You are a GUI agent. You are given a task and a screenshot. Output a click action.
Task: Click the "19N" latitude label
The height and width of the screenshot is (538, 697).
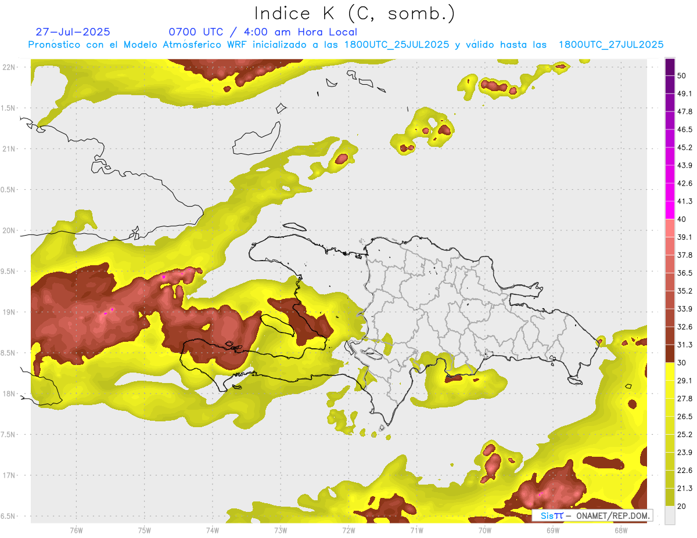9,312
